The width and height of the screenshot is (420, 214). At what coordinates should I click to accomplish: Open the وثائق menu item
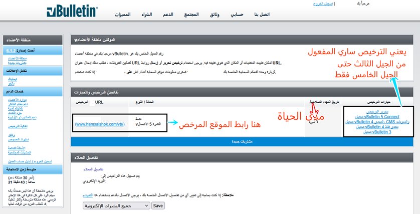click(x=215, y=15)
